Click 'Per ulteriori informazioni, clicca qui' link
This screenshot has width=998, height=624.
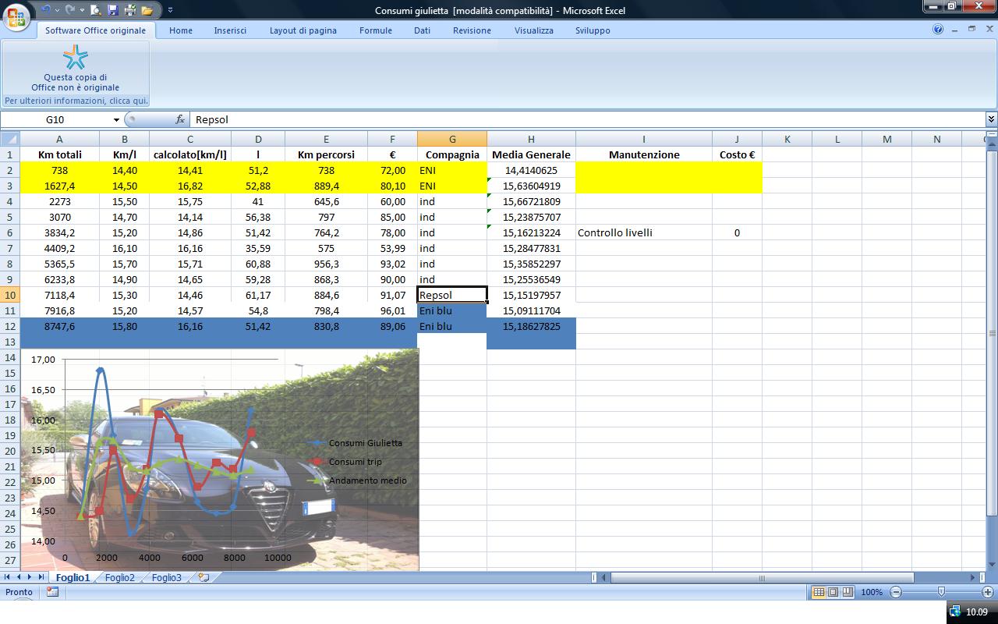(76, 101)
